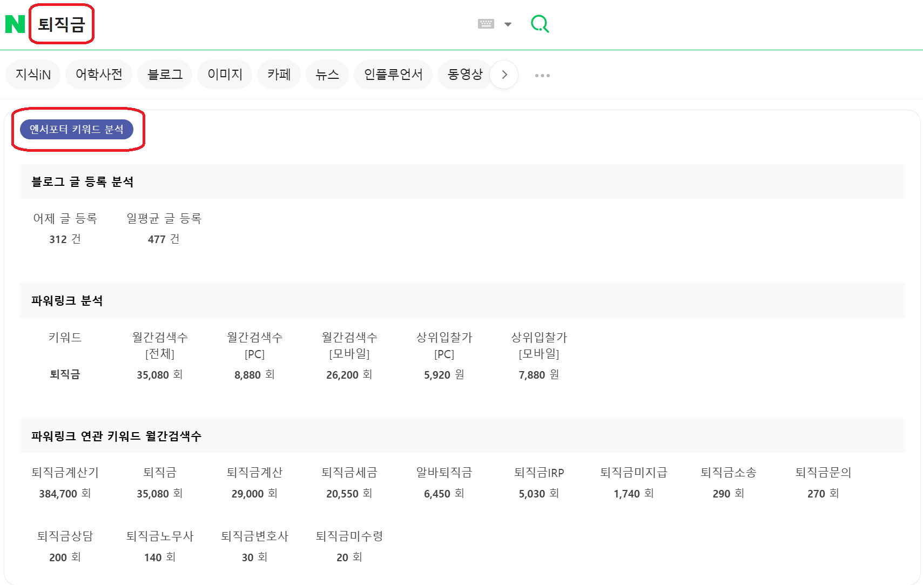This screenshot has width=923, height=585.
Task: Click the 엔서포터 키워드 분석 button
Action: (77, 130)
